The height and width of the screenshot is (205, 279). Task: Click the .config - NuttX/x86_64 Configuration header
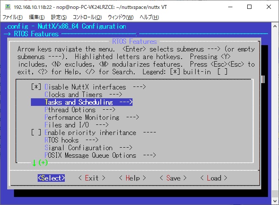click(65, 27)
